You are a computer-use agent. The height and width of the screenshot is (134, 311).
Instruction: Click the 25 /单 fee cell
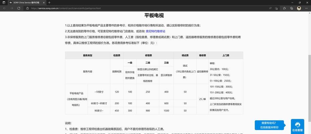pos(202,99)
